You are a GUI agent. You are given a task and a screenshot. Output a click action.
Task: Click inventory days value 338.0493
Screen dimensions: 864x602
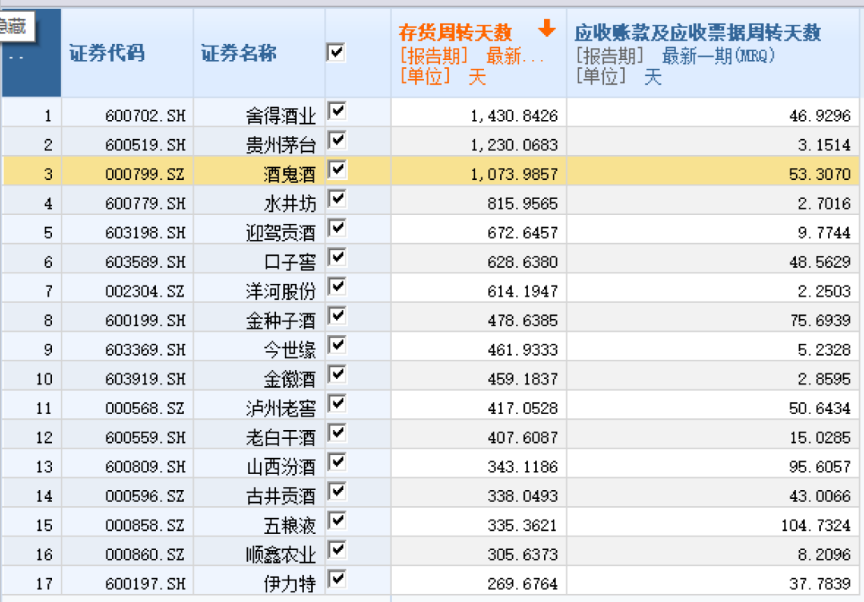coord(522,496)
